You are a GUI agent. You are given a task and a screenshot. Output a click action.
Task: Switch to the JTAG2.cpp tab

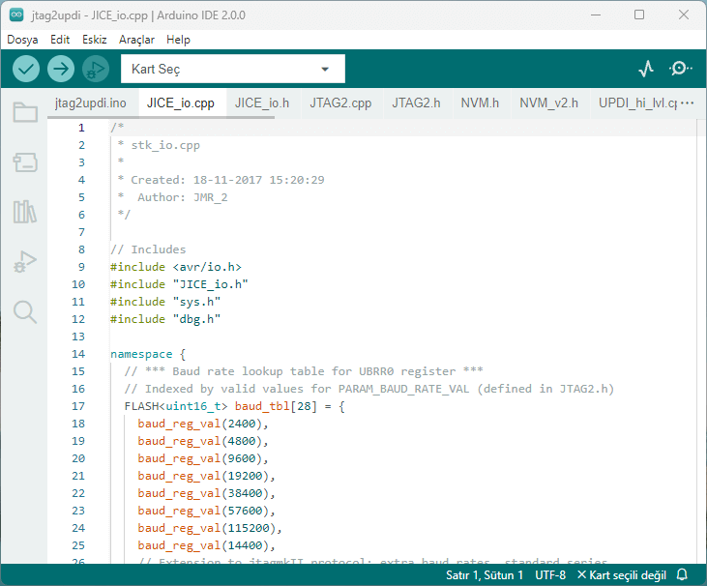point(340,103)
